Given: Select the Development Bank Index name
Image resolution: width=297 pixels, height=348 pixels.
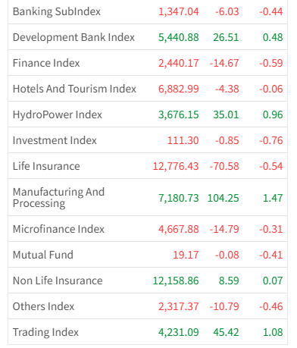Looking at the screenshot, I should [x=73, y=37].
